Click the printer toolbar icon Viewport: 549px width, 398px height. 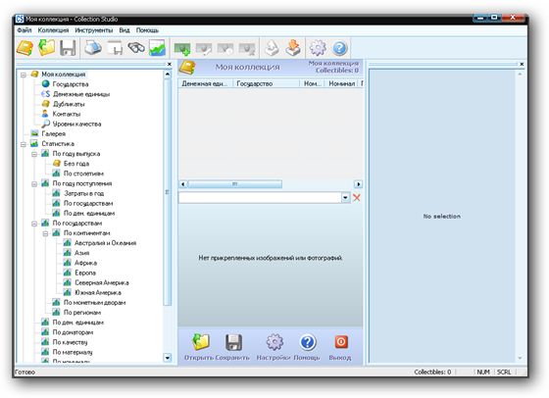pyautogui.click(x=93, y=48)
